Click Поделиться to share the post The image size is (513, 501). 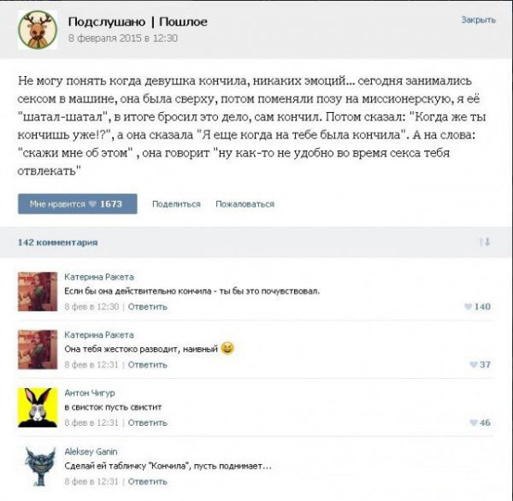176,203
